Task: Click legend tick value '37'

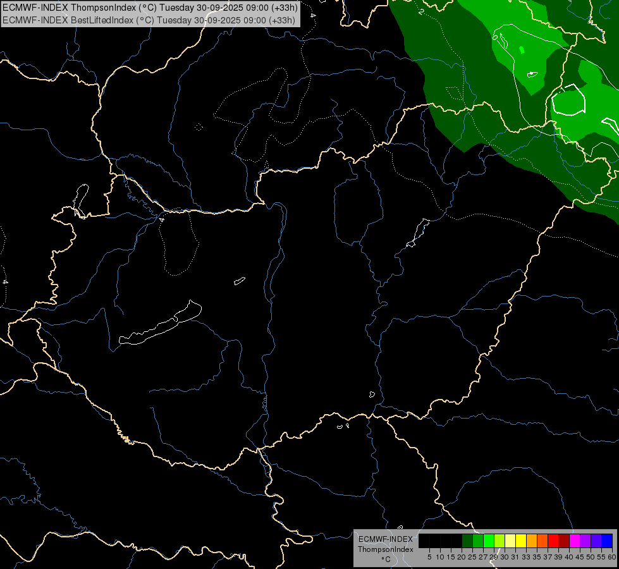Action: pos(548,557)
